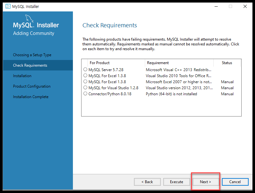The width and height of the screenshot is (255, 193).
Task: Go to Choosing a Setup Type step
Action: click(32, 55)
